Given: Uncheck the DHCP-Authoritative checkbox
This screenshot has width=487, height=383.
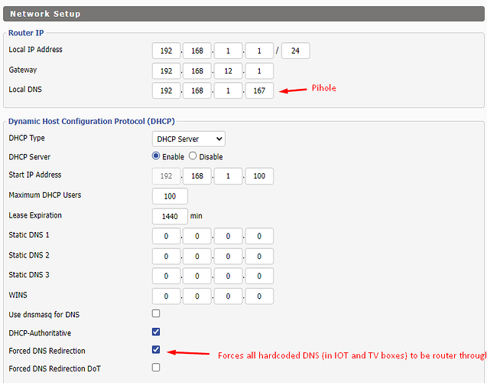Looking at the screenshot, I should point(156,332).
